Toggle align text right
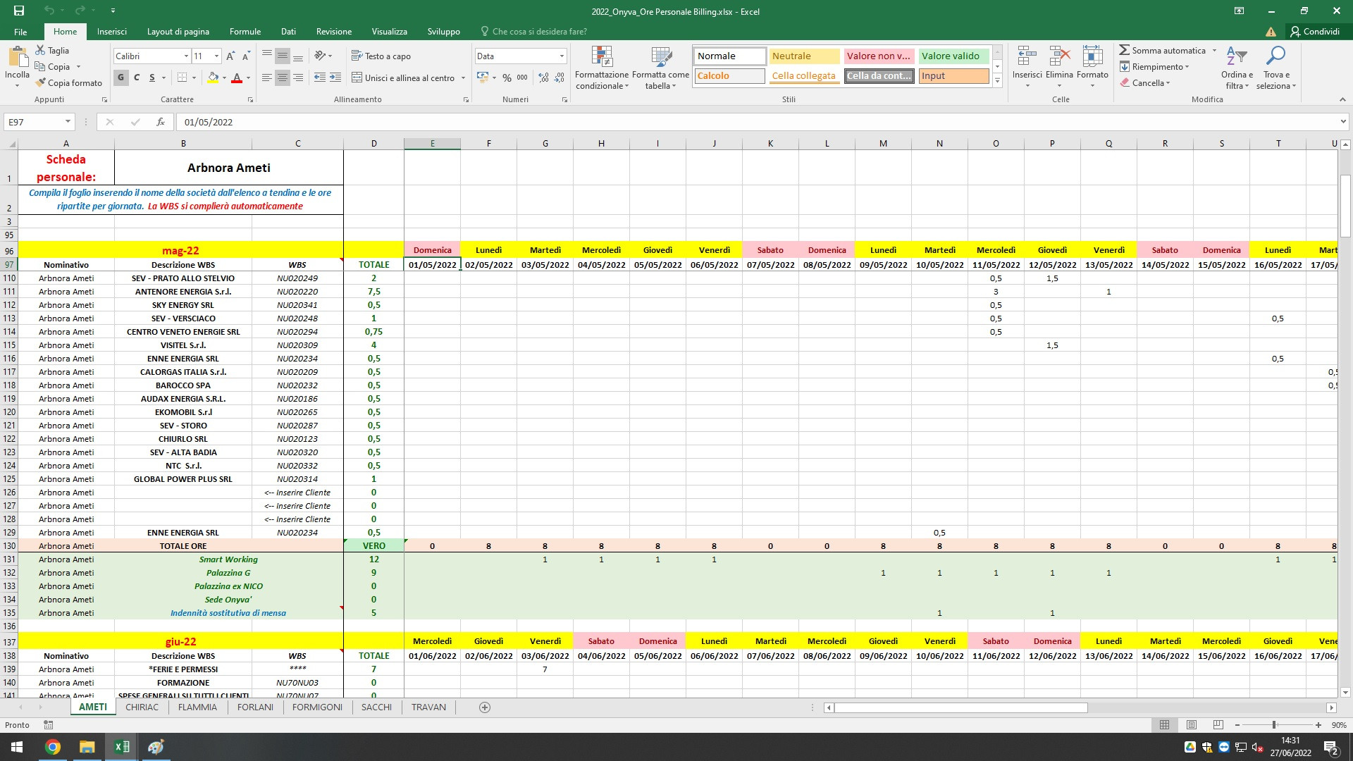Image resolution: width=1353 pixels, height=761 pixels. click(298, 78)
